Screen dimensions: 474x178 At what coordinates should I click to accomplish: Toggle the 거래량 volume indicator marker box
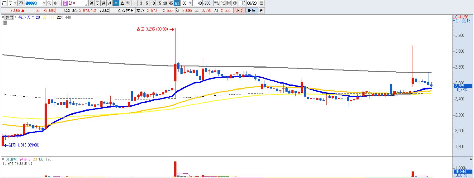coord(3,159)
